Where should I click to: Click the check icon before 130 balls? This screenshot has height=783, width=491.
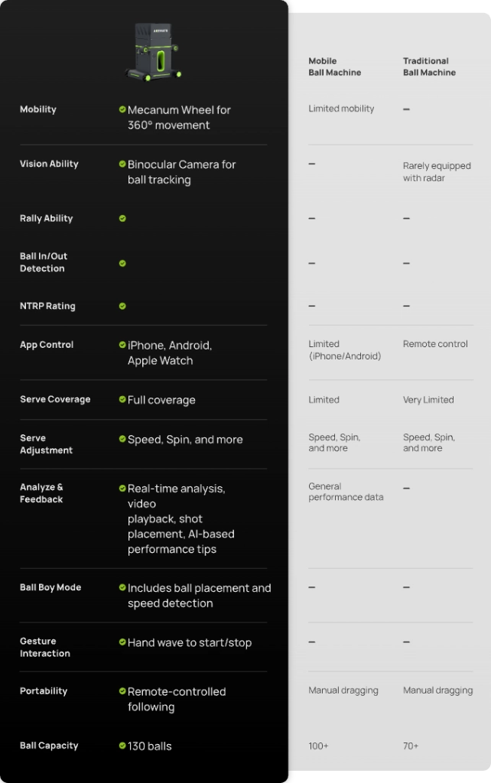122,746
